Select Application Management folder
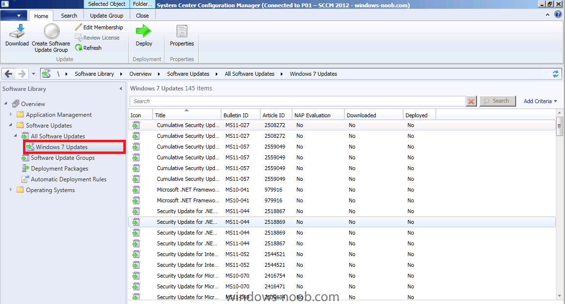The image size is (565, 304). click(59, 115)
